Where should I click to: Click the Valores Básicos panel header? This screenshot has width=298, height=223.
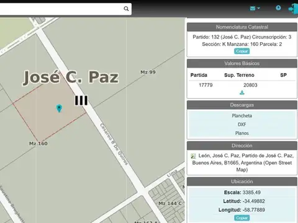pos(242,63)
